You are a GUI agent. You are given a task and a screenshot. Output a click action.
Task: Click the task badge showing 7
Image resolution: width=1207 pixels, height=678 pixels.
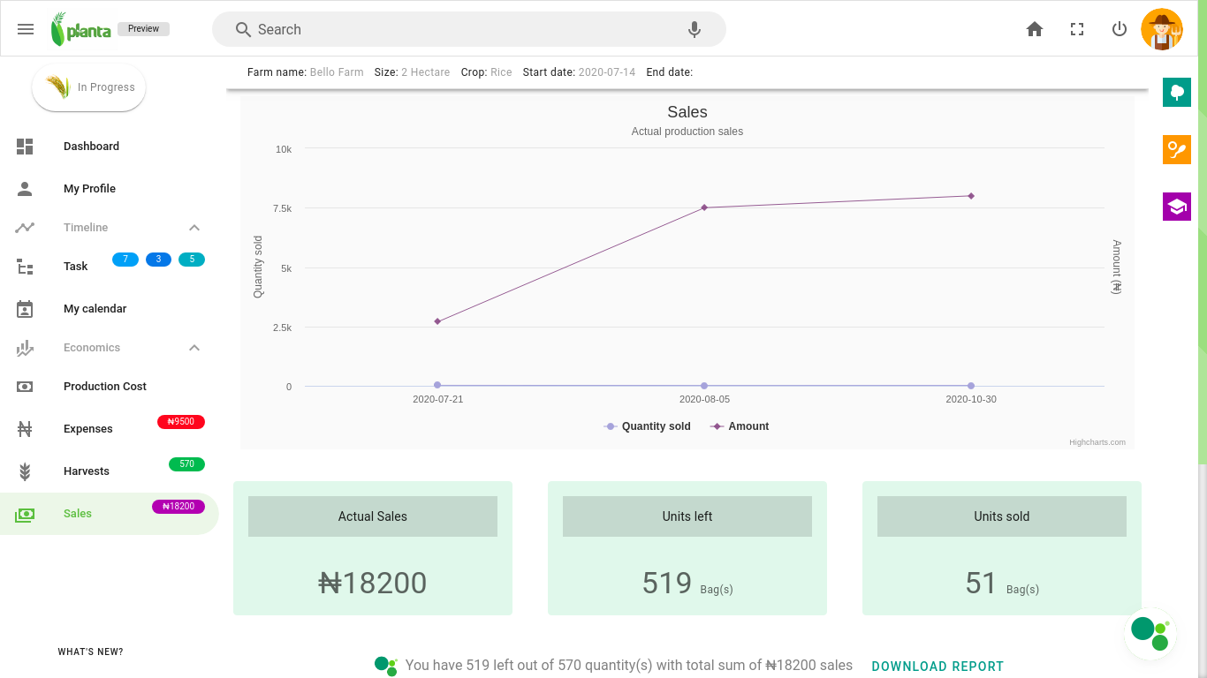pyautogui.click(x=125, y=260)
